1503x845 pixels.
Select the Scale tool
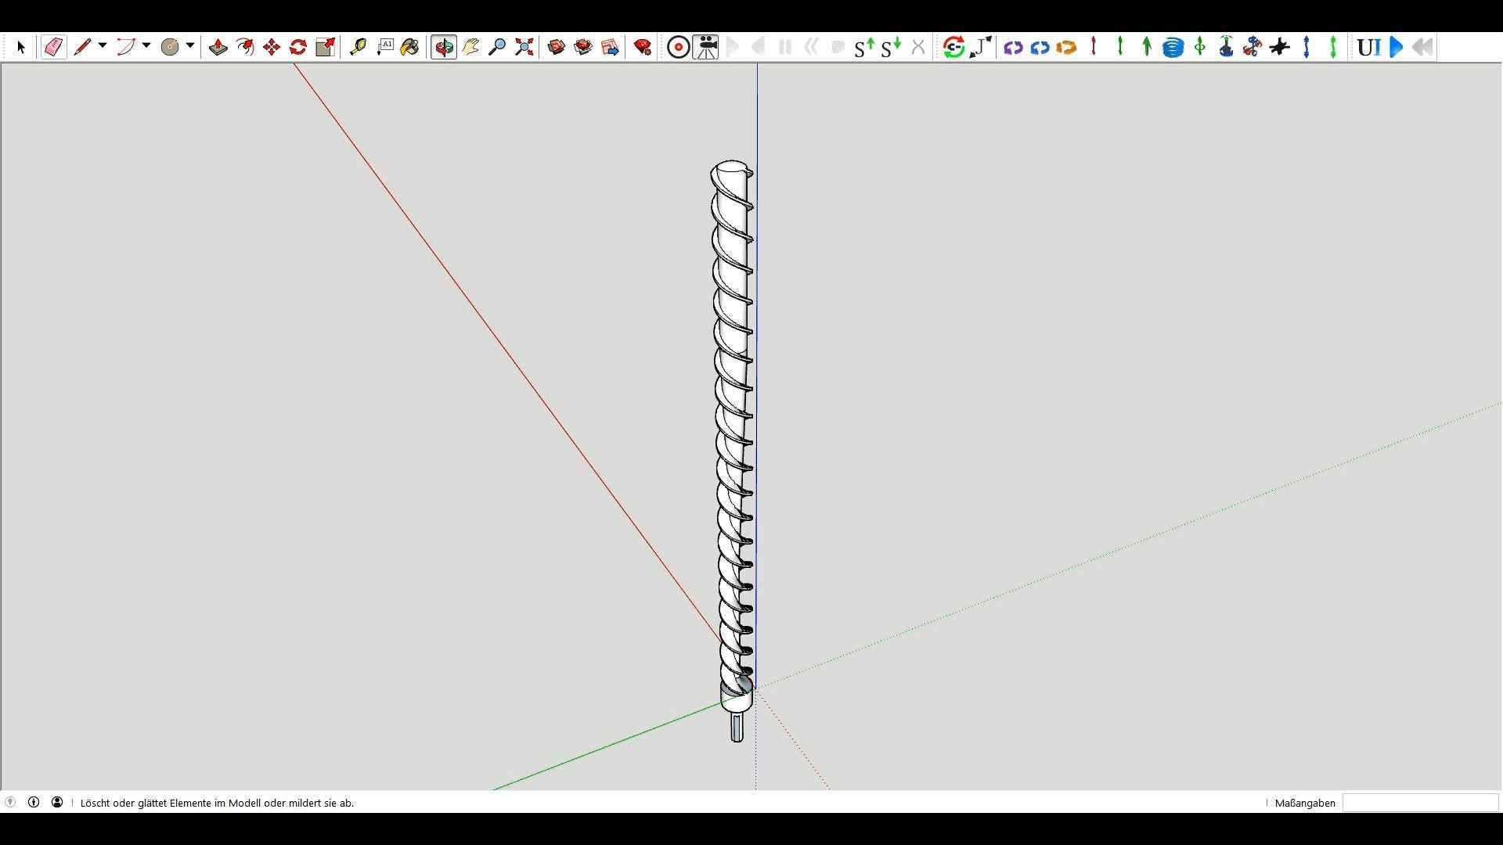(x=325, y=48)
